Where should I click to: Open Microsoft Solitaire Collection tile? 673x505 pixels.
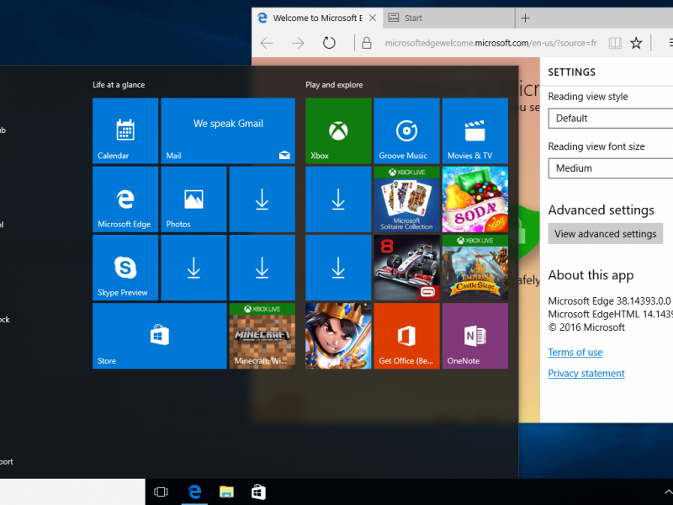[x=407, y=199]
